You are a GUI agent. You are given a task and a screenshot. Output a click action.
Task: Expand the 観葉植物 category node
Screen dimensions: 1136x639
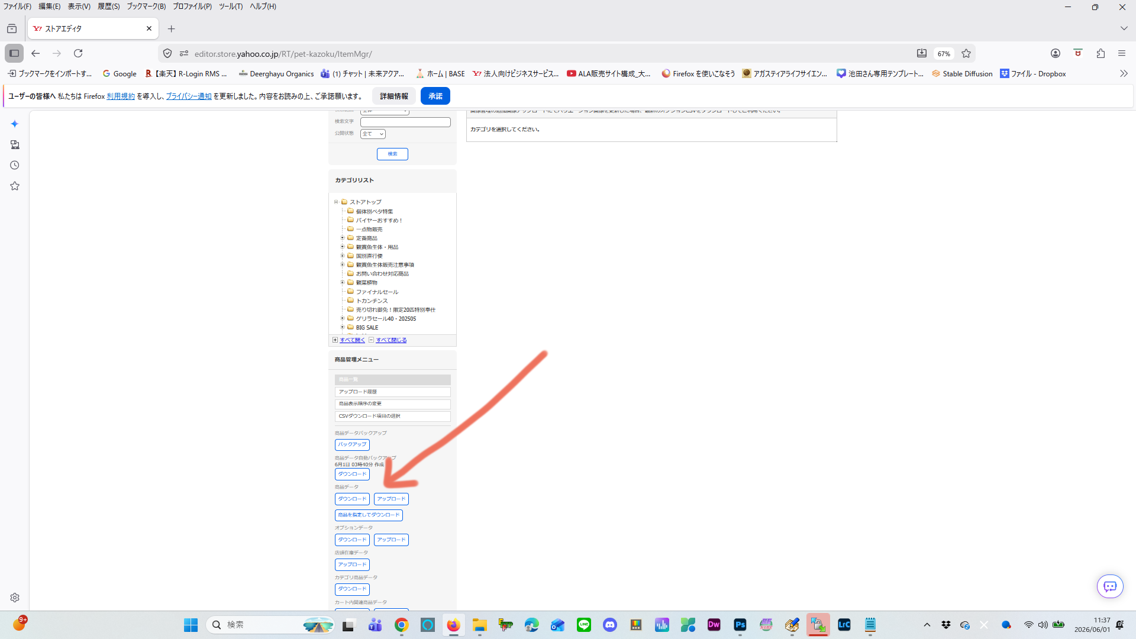point(343,282)
